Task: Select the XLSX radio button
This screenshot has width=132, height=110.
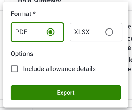Action: (109, 32)
